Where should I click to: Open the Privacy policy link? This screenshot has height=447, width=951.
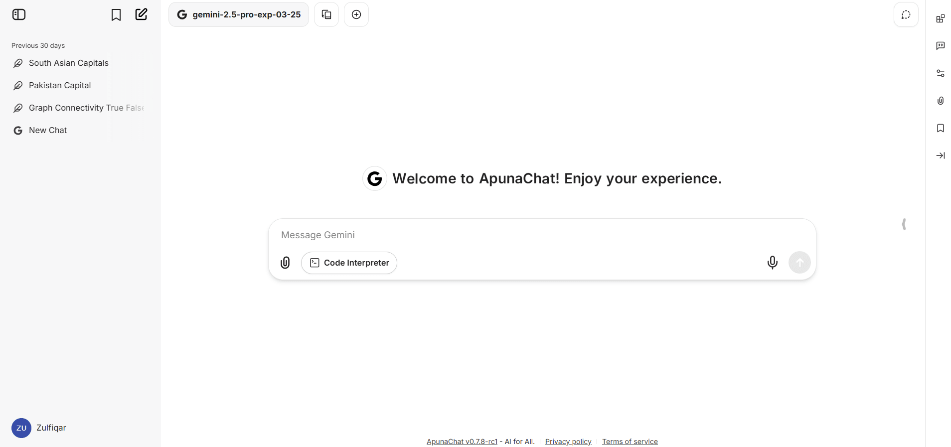coord(568,442)
